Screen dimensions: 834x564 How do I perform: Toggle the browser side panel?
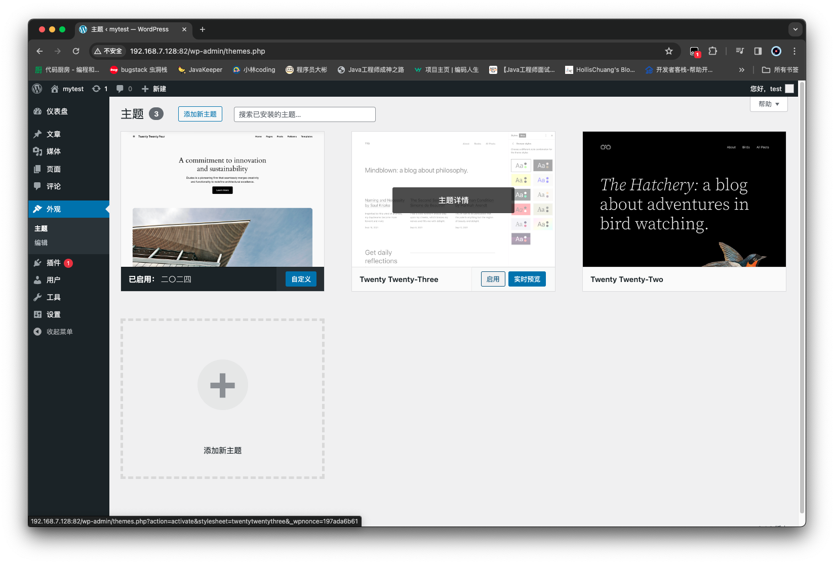pos(758,51)
